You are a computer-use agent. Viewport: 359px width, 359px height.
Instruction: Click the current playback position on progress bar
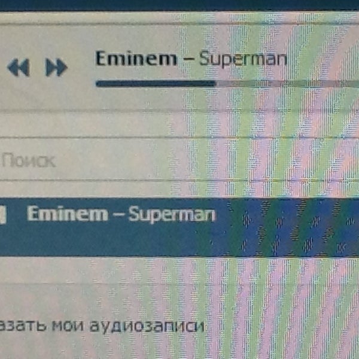pos(215,84)
